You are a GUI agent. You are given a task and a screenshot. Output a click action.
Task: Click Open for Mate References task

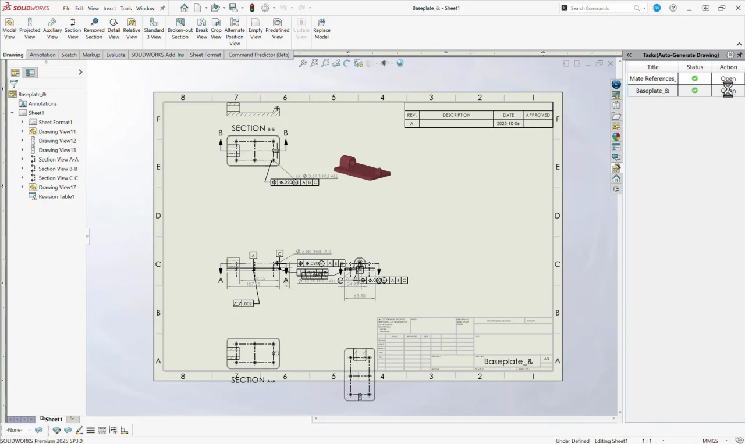(x=728, y=78)
